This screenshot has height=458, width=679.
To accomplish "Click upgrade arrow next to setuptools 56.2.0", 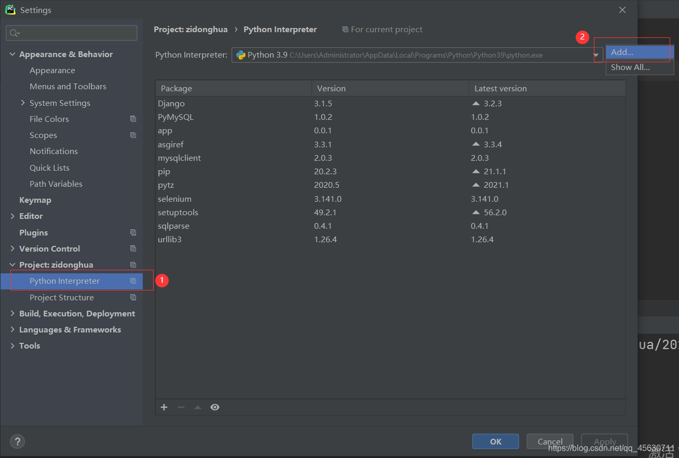I will pos(476,212).
